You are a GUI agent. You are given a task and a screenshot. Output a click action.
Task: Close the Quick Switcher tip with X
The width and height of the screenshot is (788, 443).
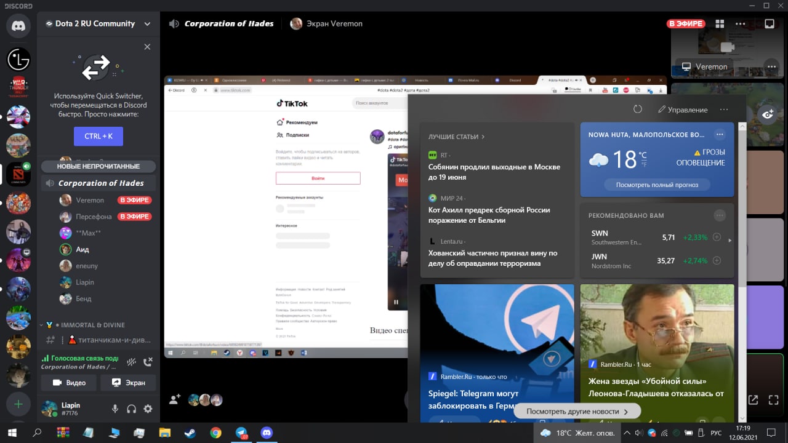147,47
